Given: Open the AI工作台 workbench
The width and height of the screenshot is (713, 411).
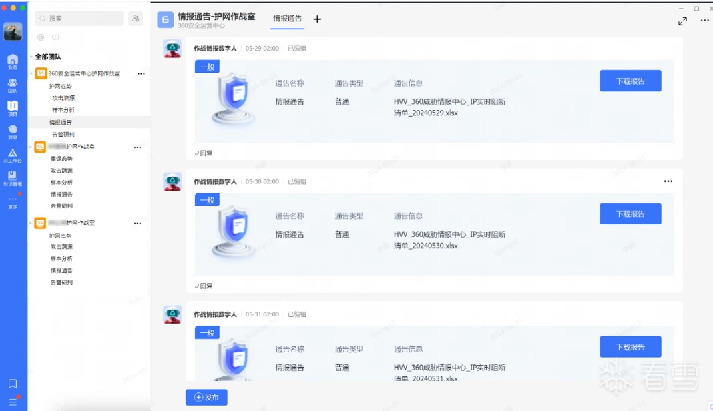Looking at the screenshot, I should 13,155.
